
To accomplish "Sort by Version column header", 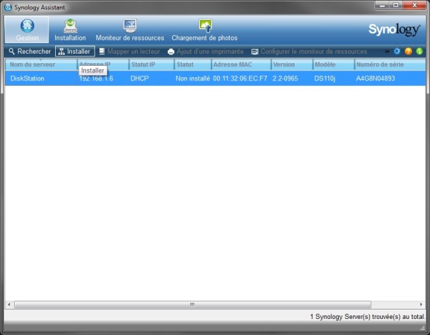I will coord(292,64).
